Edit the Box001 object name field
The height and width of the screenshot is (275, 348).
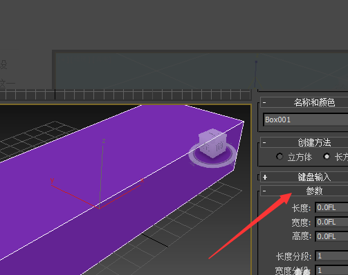306,120
